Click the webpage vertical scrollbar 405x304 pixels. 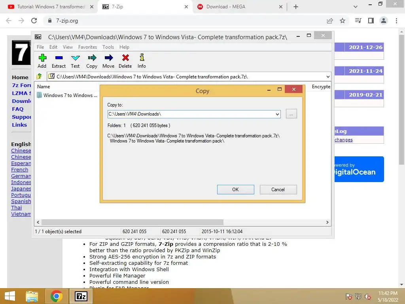click(x=401, y=99)
